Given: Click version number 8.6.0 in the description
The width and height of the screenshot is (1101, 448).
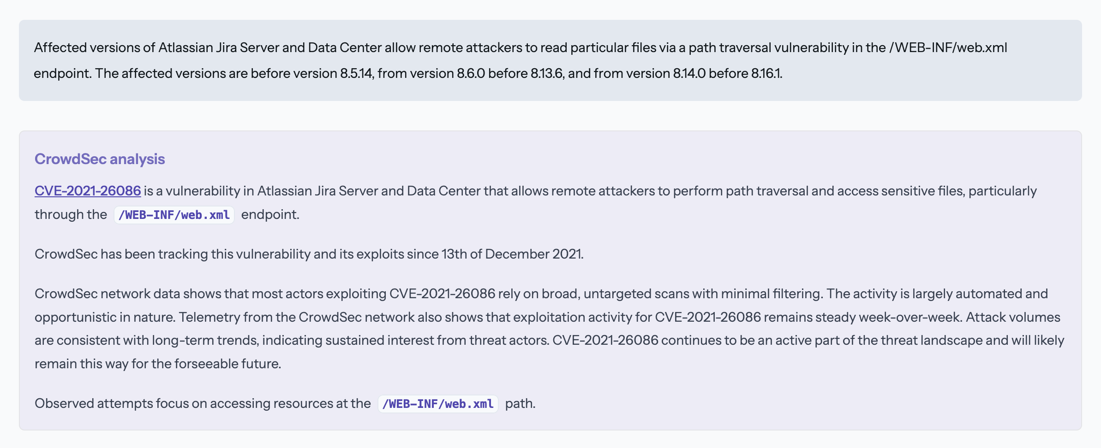Looking at the screenshot, I should [x=471, y=73].
